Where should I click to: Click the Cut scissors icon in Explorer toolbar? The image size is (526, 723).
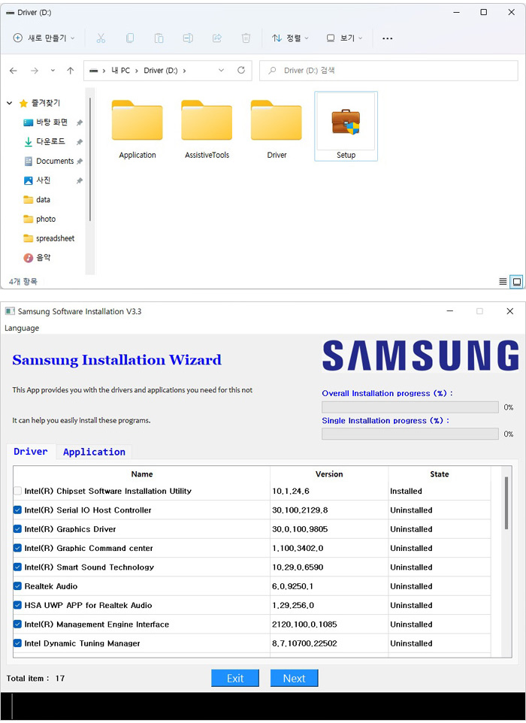[x=101, y=38]
